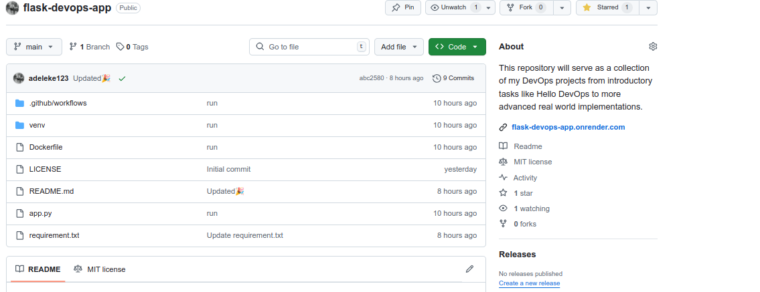
Task: Click the star icon next to 1 star
Action: click(x=503, y=193)
